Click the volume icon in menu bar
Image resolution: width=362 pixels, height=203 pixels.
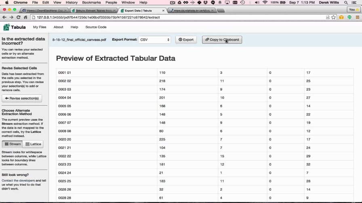(257, 2)
